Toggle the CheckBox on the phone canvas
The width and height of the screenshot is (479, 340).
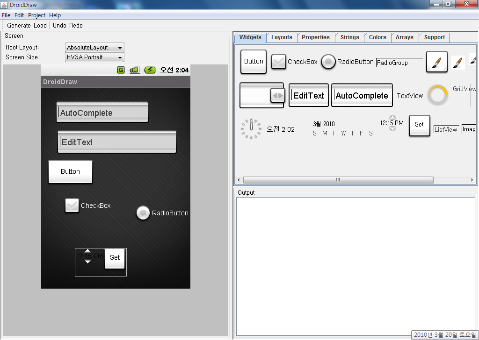(72, 205)
